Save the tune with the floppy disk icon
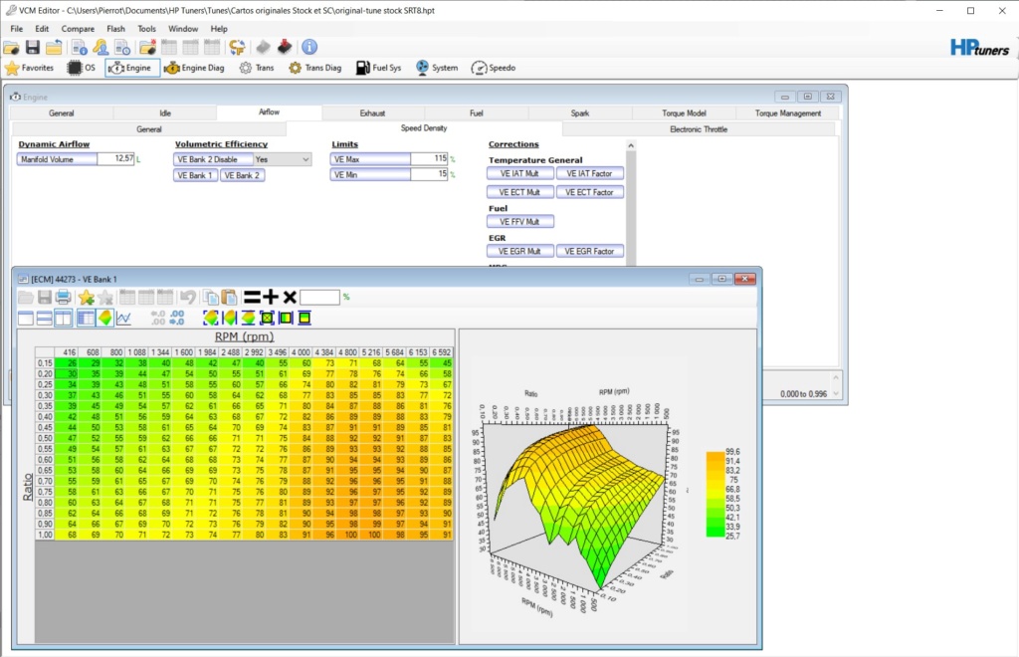 point(33,48)
